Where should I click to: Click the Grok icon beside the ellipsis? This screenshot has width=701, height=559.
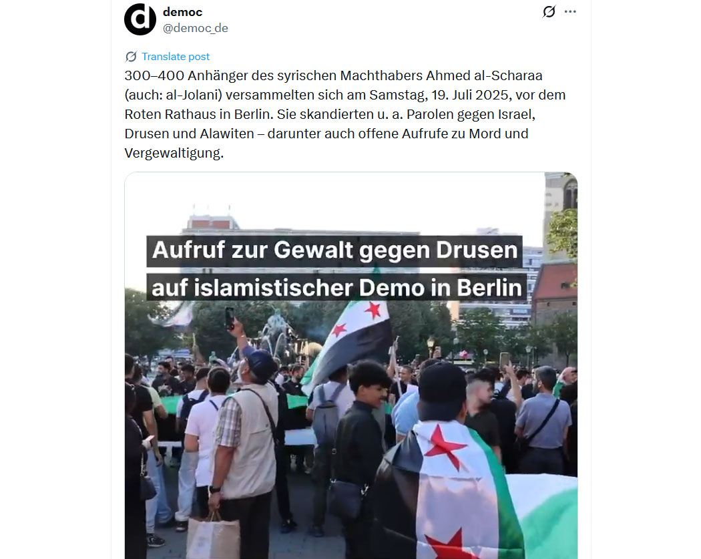tap(549, 11)
